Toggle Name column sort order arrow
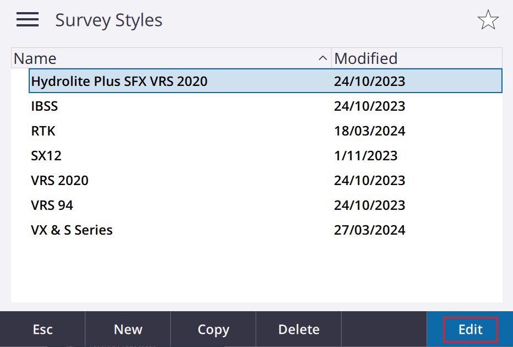513x347 pixels. pyautogui.click(x=322, y=58)
